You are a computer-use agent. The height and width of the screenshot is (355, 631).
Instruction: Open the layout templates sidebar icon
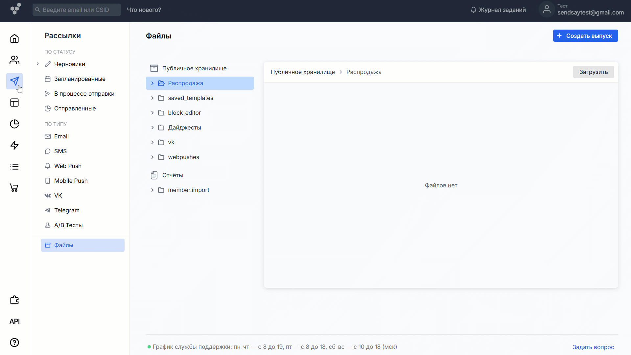point(14,103)
